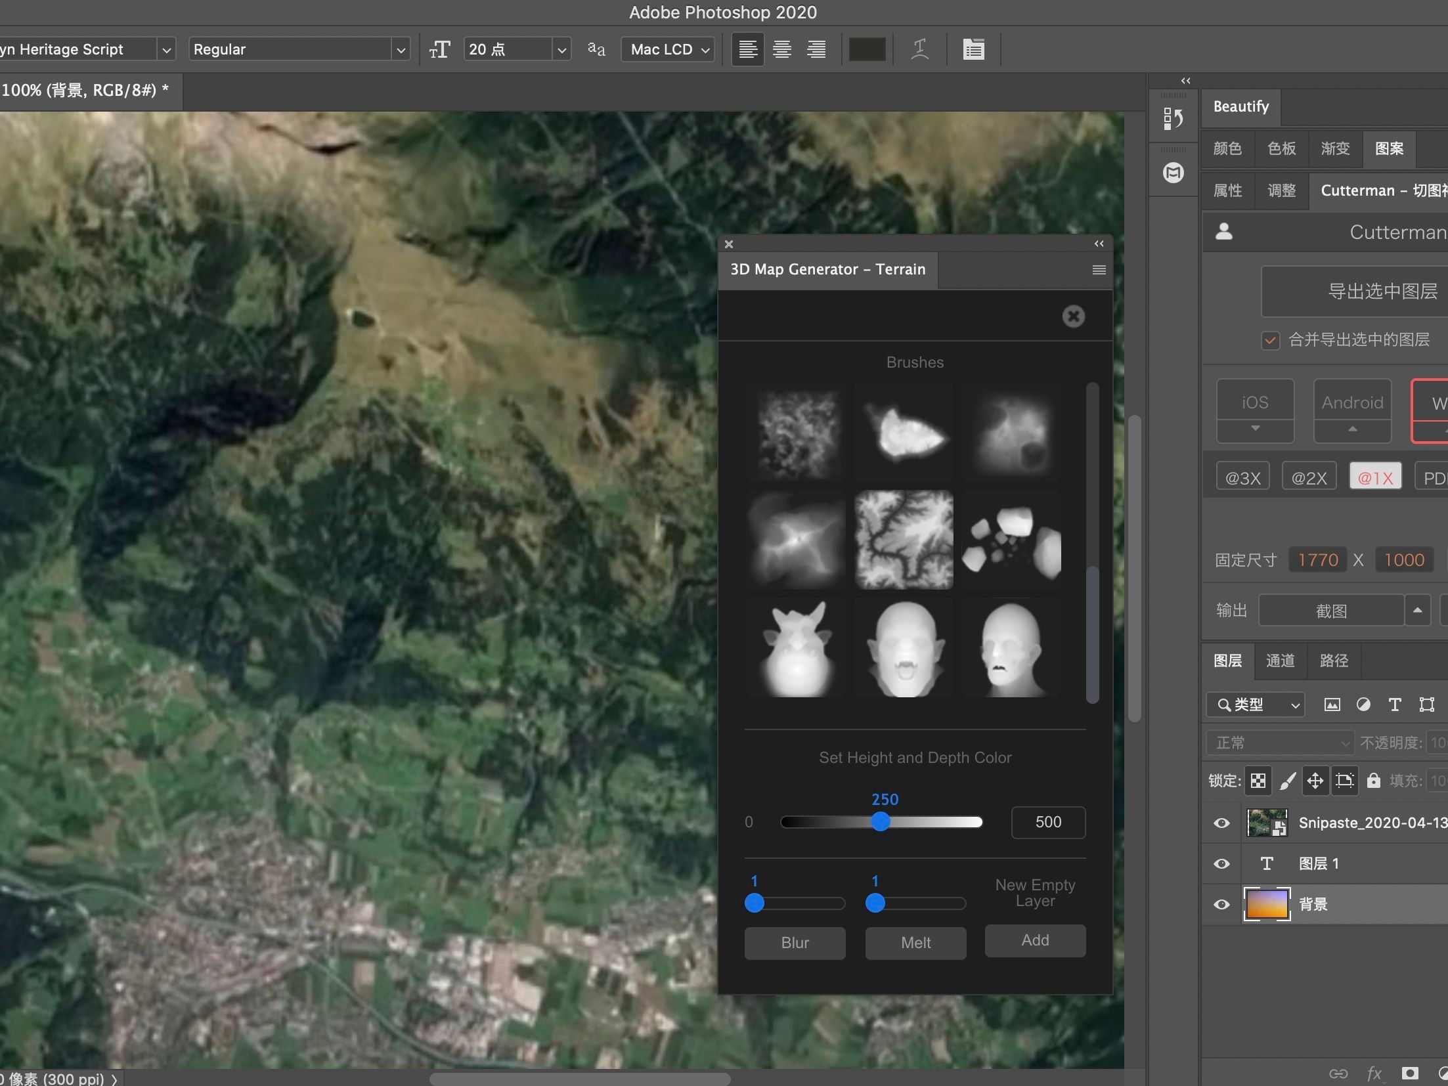This screenshot has height=1086, width=1448.
Task: Toggle center text alignment
Action: click(781, 49)
